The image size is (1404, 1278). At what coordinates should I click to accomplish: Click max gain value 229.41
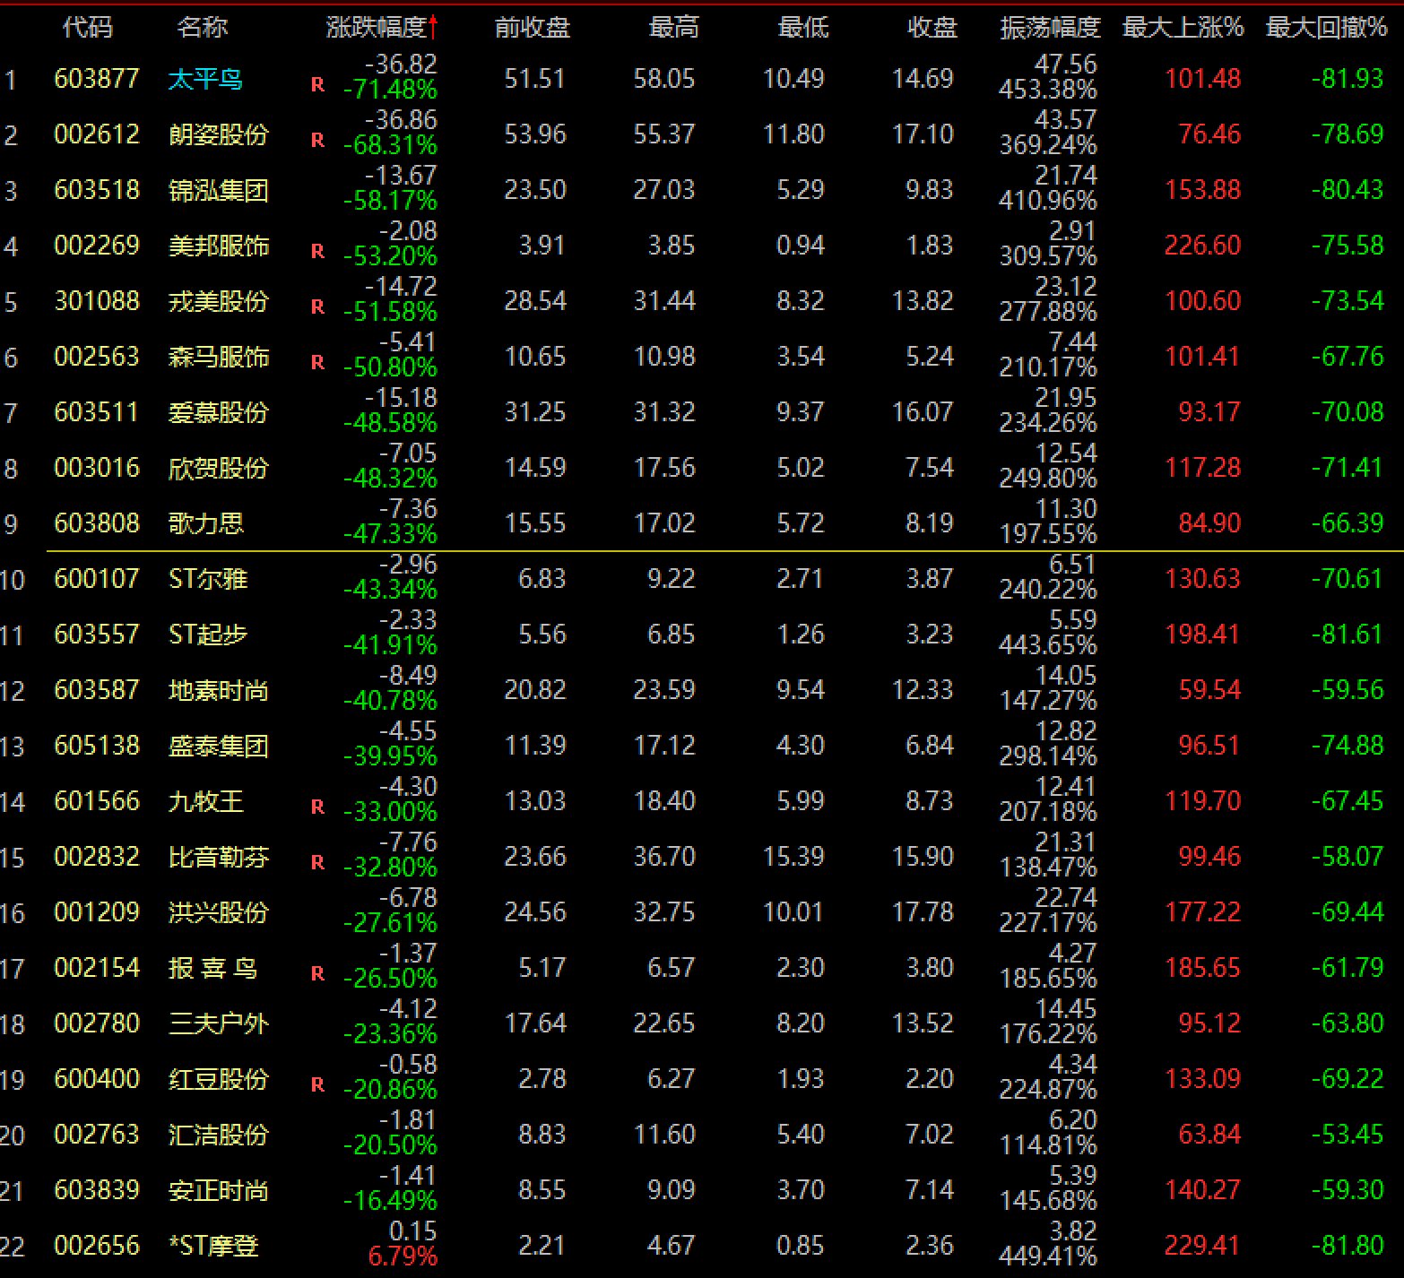coord(1202,1246)
